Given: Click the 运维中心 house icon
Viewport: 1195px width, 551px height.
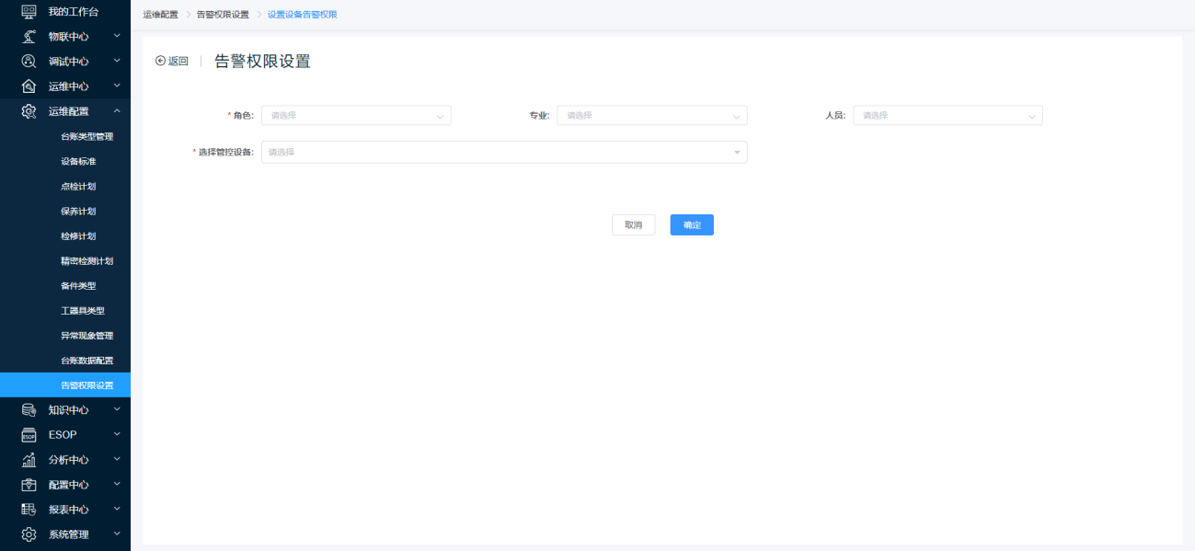Looking at the screenshot, I should (29, 86).
